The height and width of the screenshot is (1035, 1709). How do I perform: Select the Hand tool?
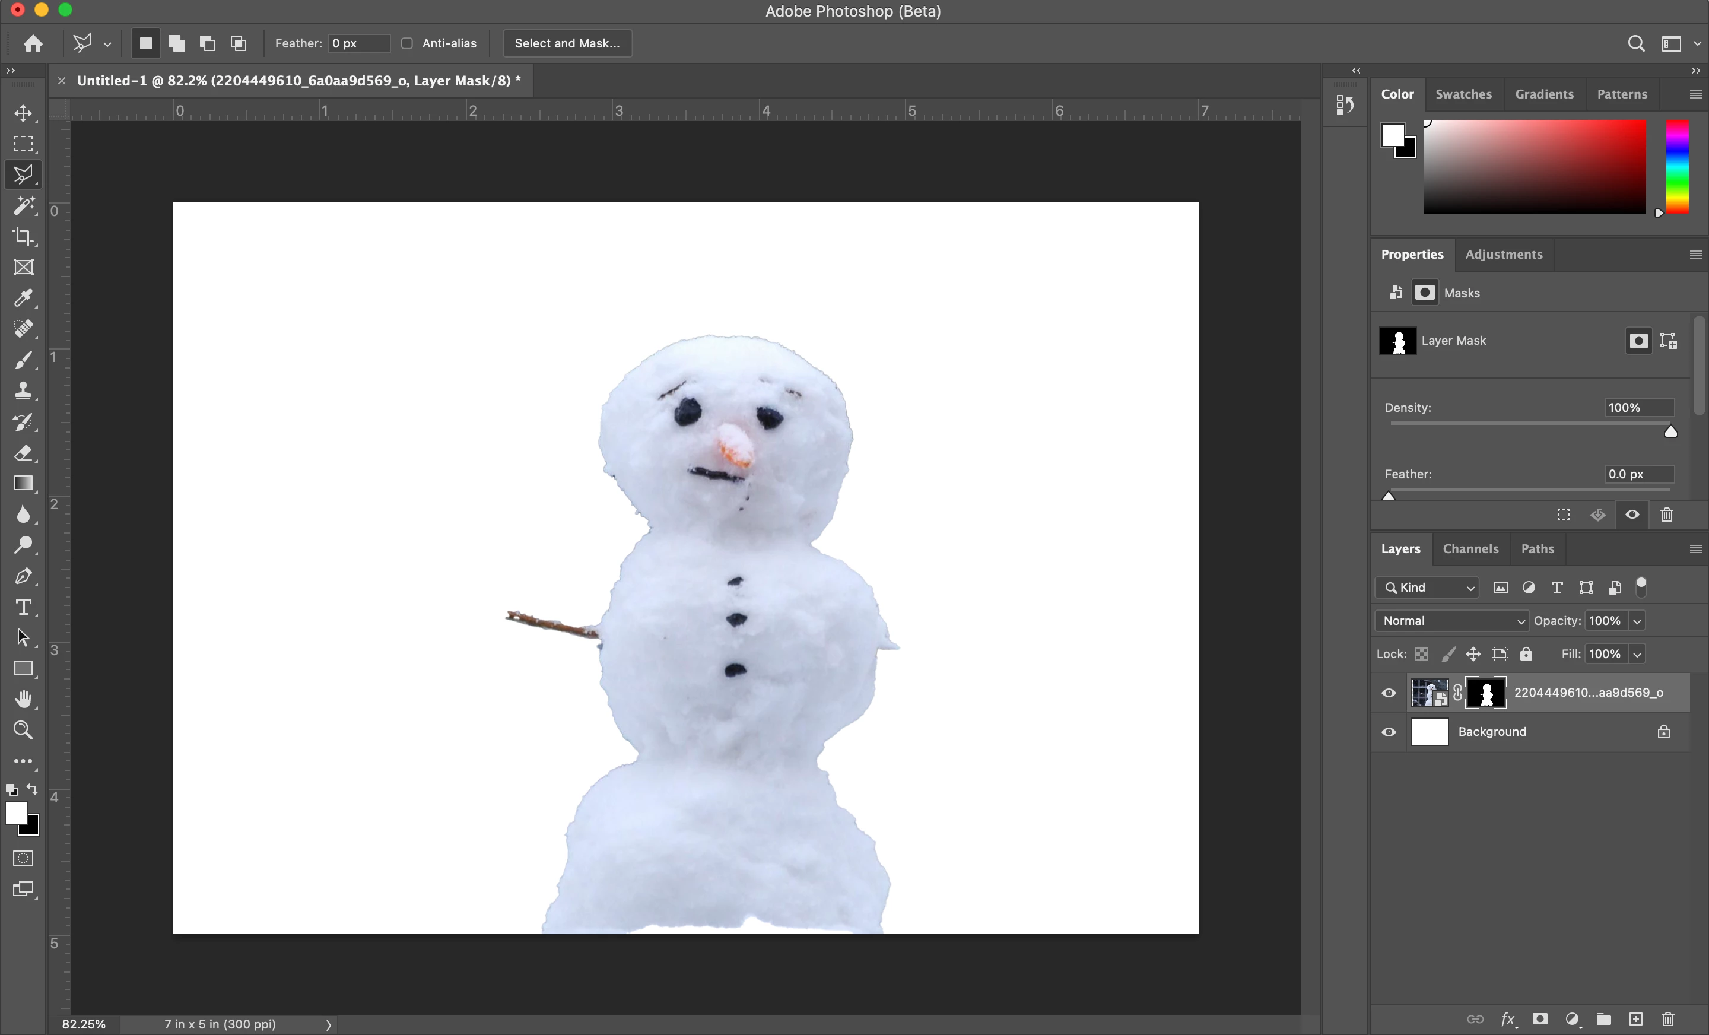coord(23,699)
